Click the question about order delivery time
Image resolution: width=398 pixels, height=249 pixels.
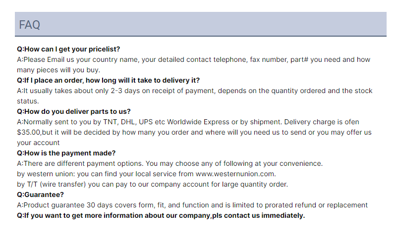coord(108,80)
